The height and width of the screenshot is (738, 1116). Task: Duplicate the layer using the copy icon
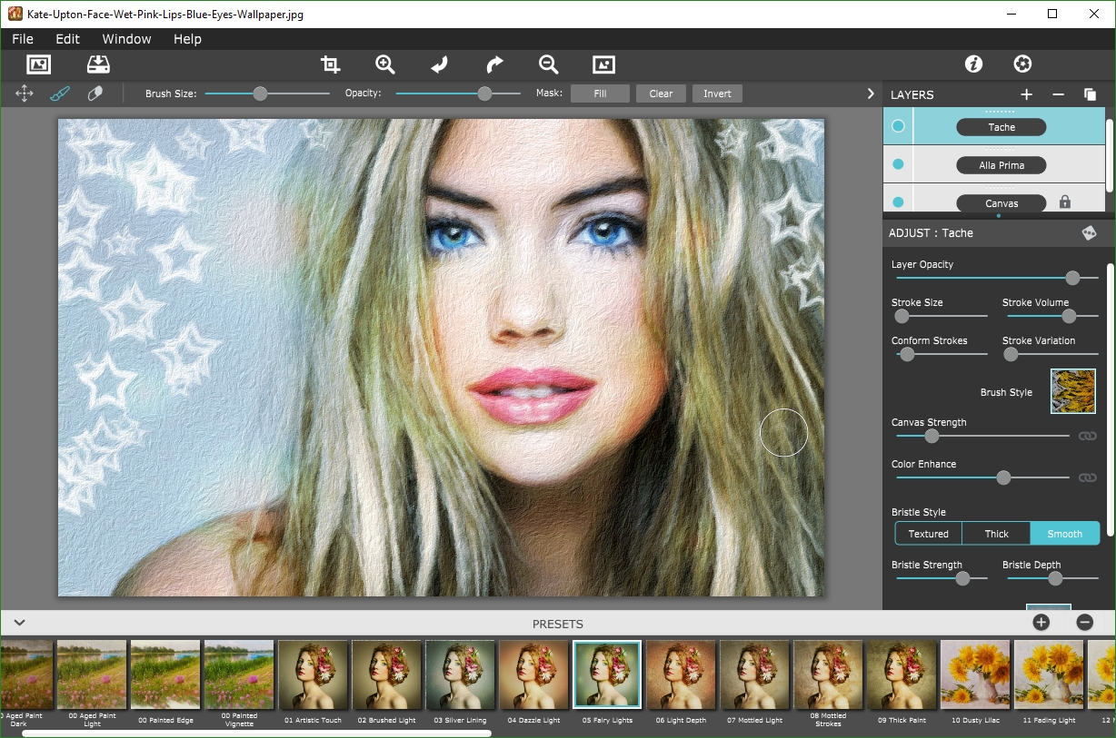(1089, 93)
